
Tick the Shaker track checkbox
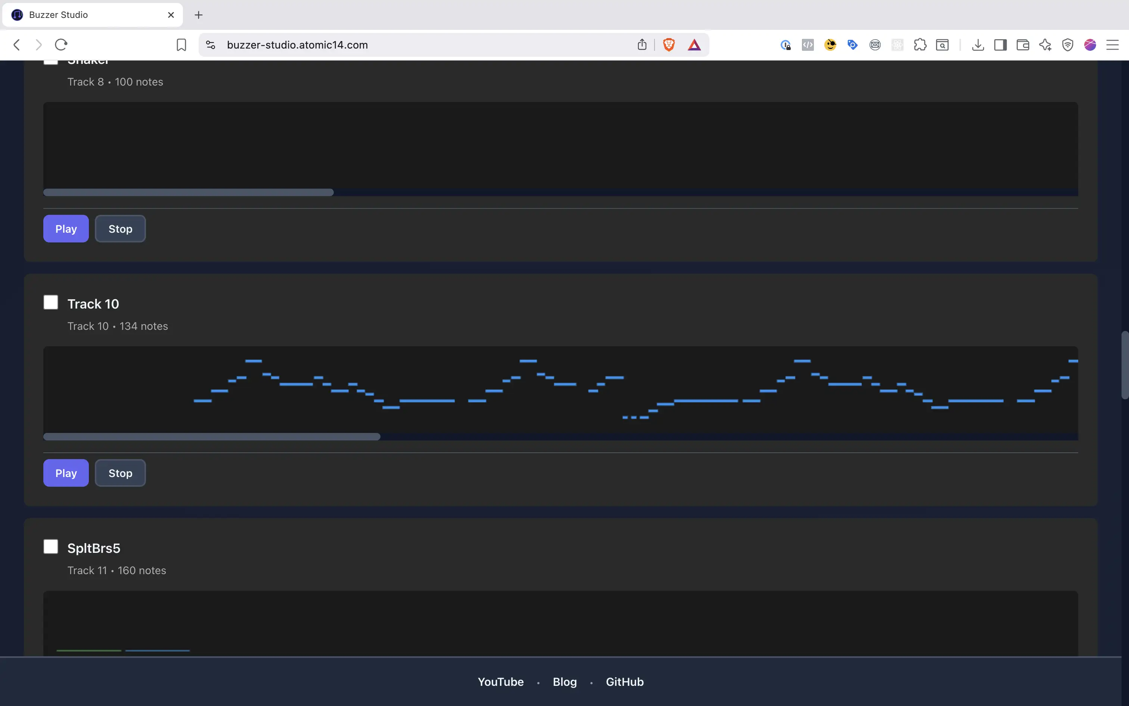(51, 62)
